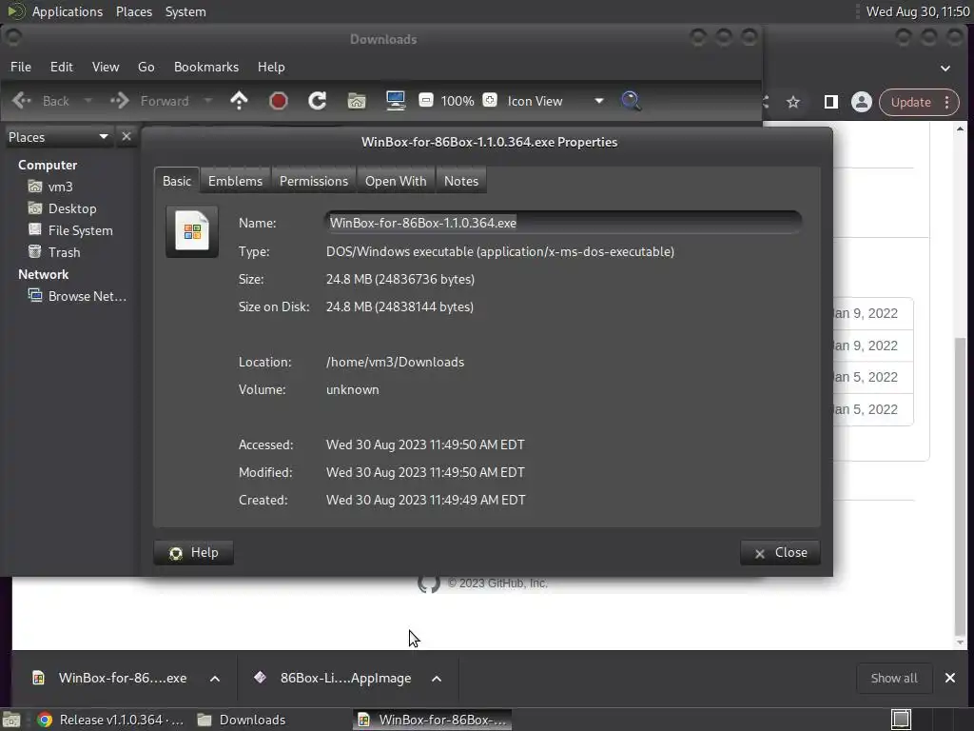
Task: Click Show all downloads button
Action: point(894,678)
